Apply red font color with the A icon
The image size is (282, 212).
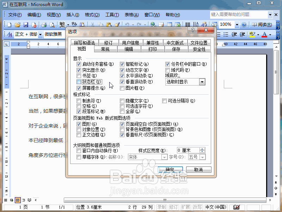coord(264,34)
